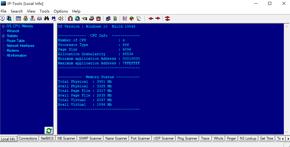Screen dimensions: 290x147
Task: Select All information in the tree
Action: coord(17,55)
